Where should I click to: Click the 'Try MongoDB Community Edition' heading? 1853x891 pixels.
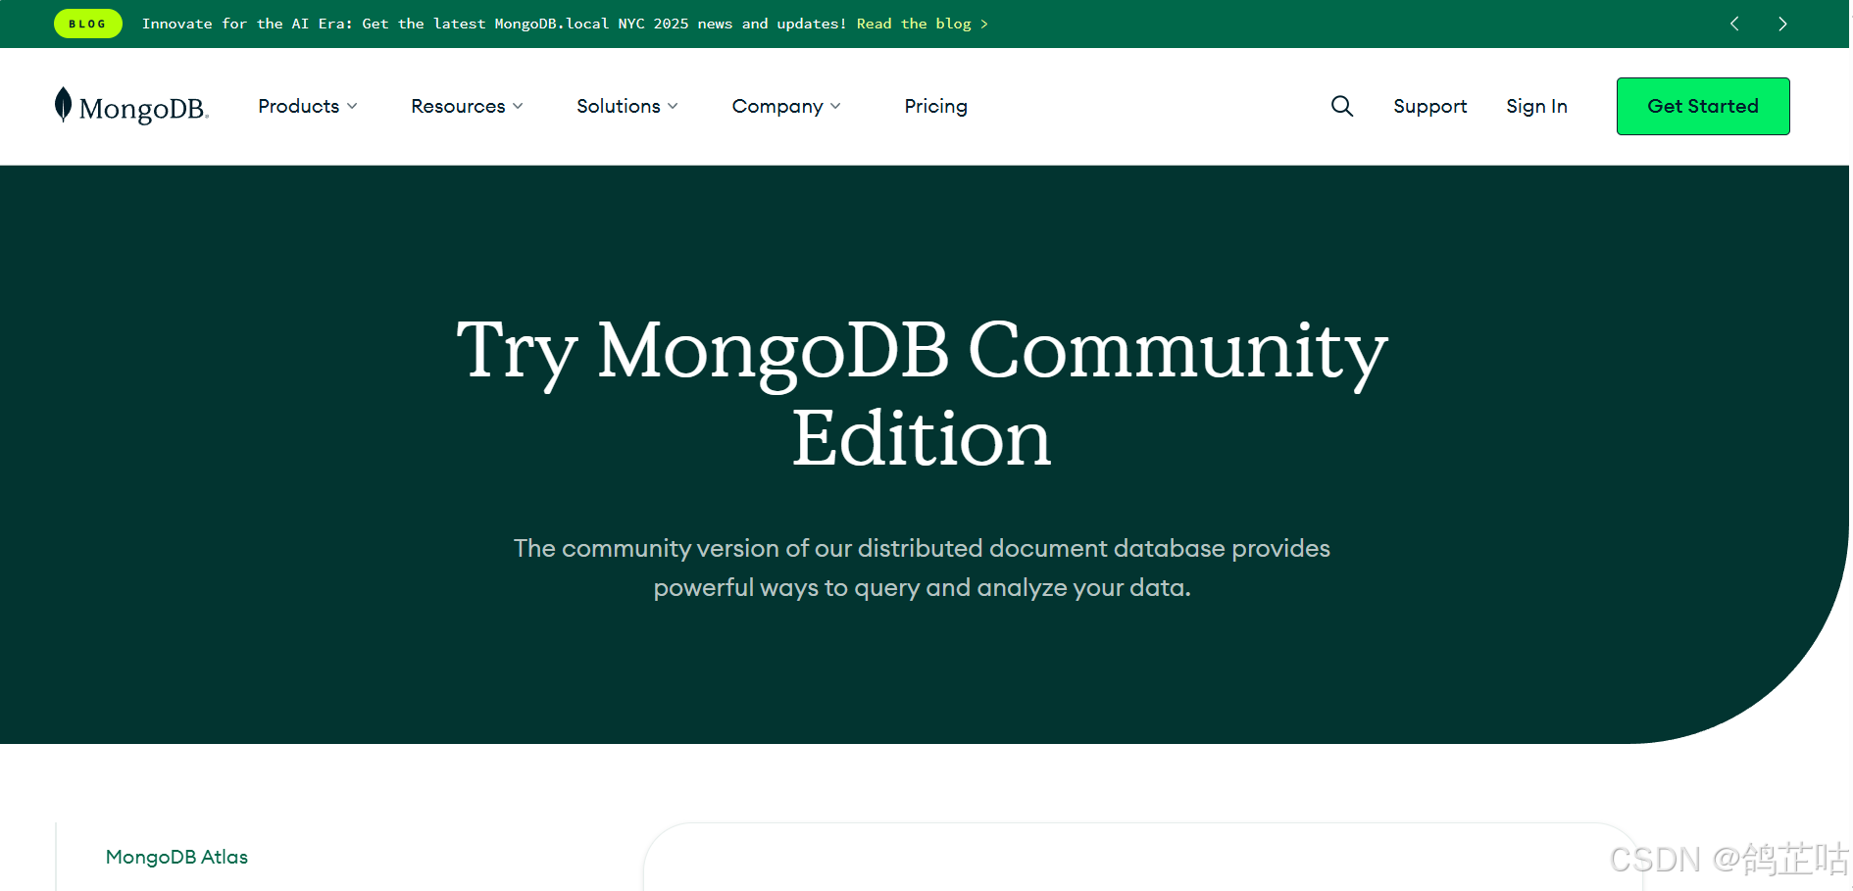click(x=922, y=393)
